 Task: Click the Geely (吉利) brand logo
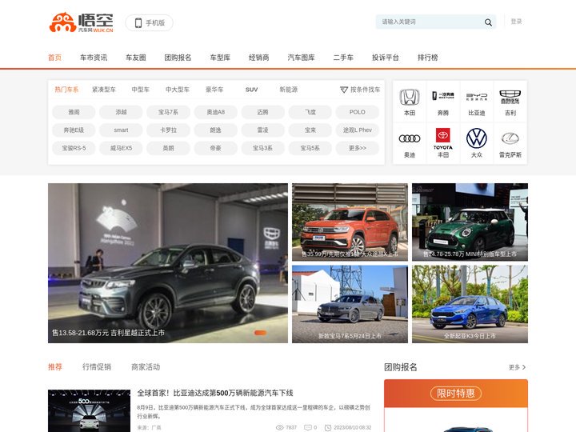(510, 97)
